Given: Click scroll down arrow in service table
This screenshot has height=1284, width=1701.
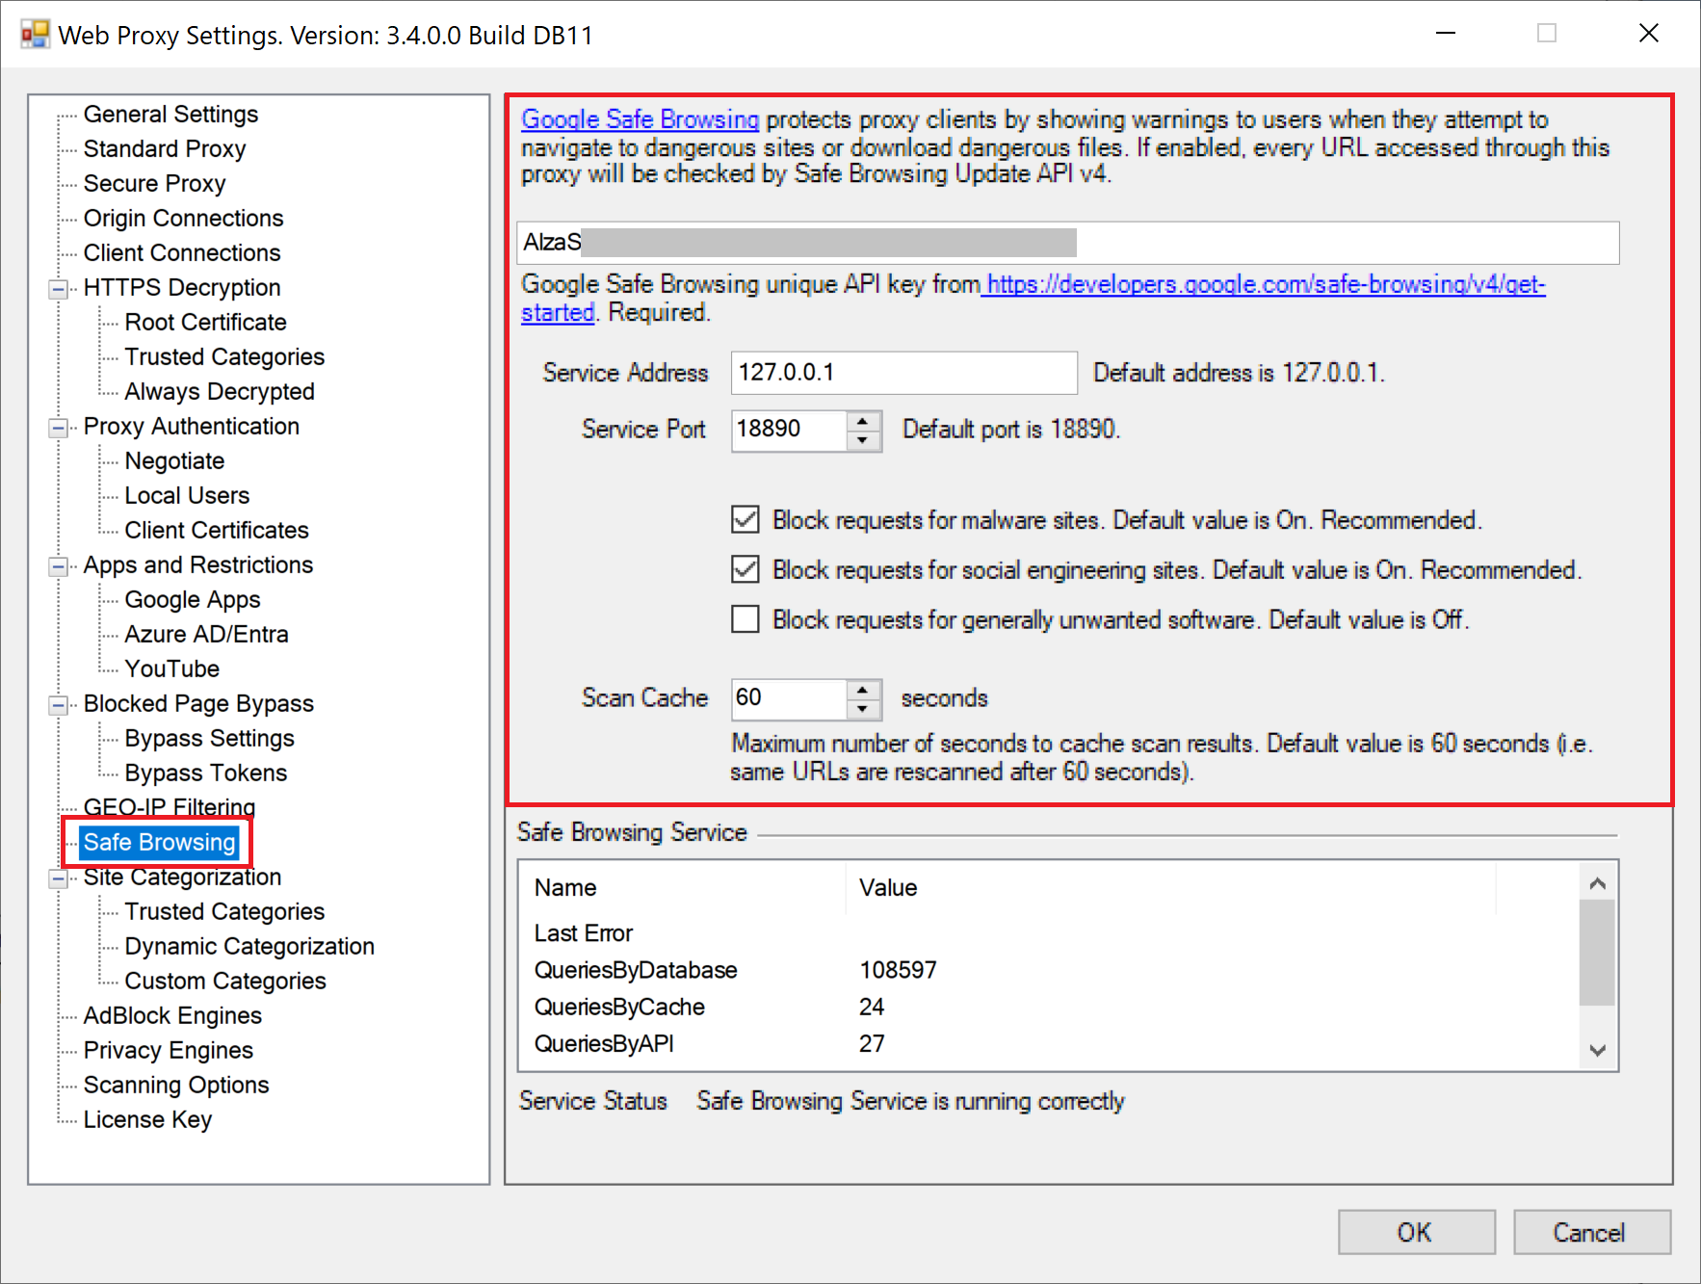Looking at the screenshot, I should coord(1597,1050).
